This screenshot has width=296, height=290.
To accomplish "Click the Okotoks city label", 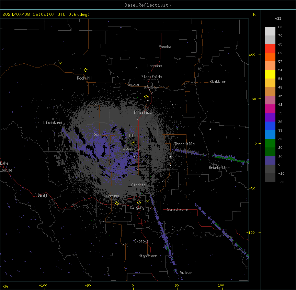I will click(141, 241).
